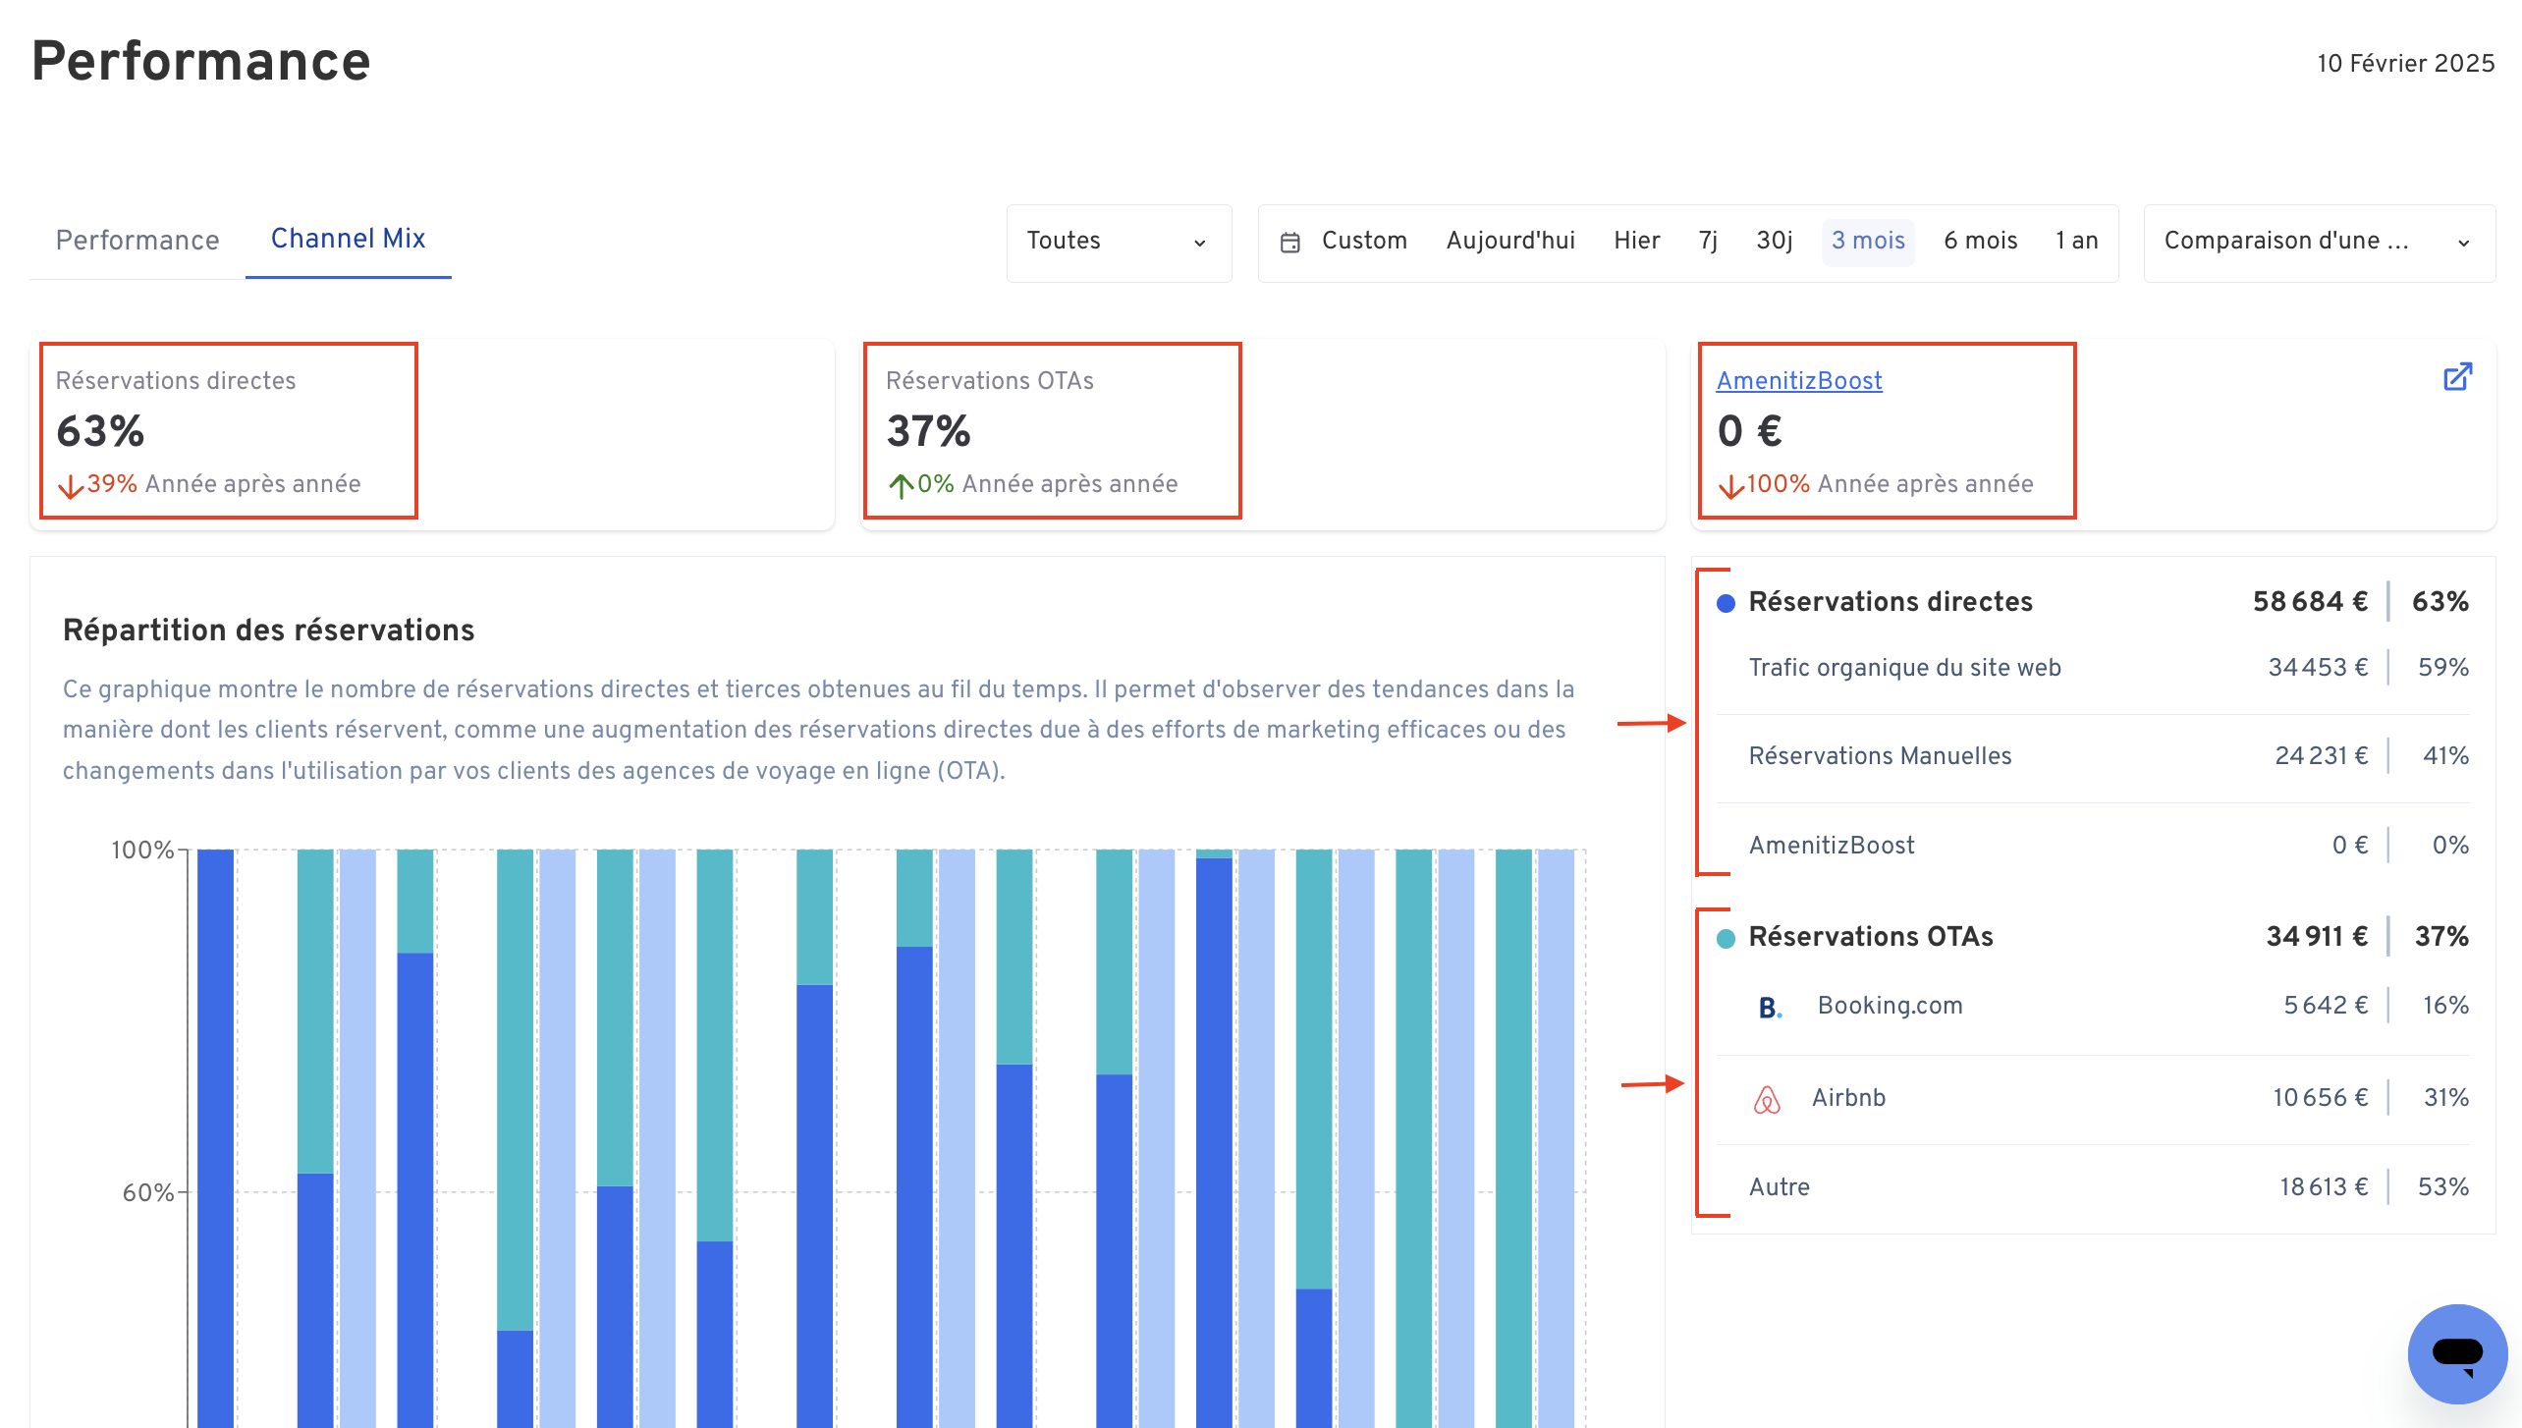Click the Réservations directes legend heading

[1891, 602]
